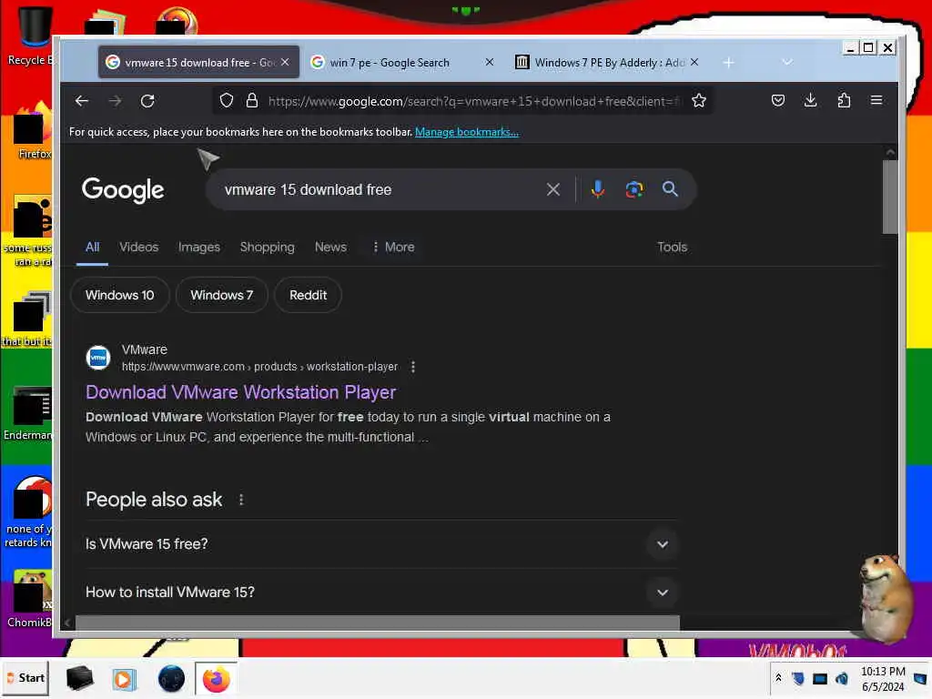932x699 pixels.
Task: Select the All results tab
Action: point(92,248)
